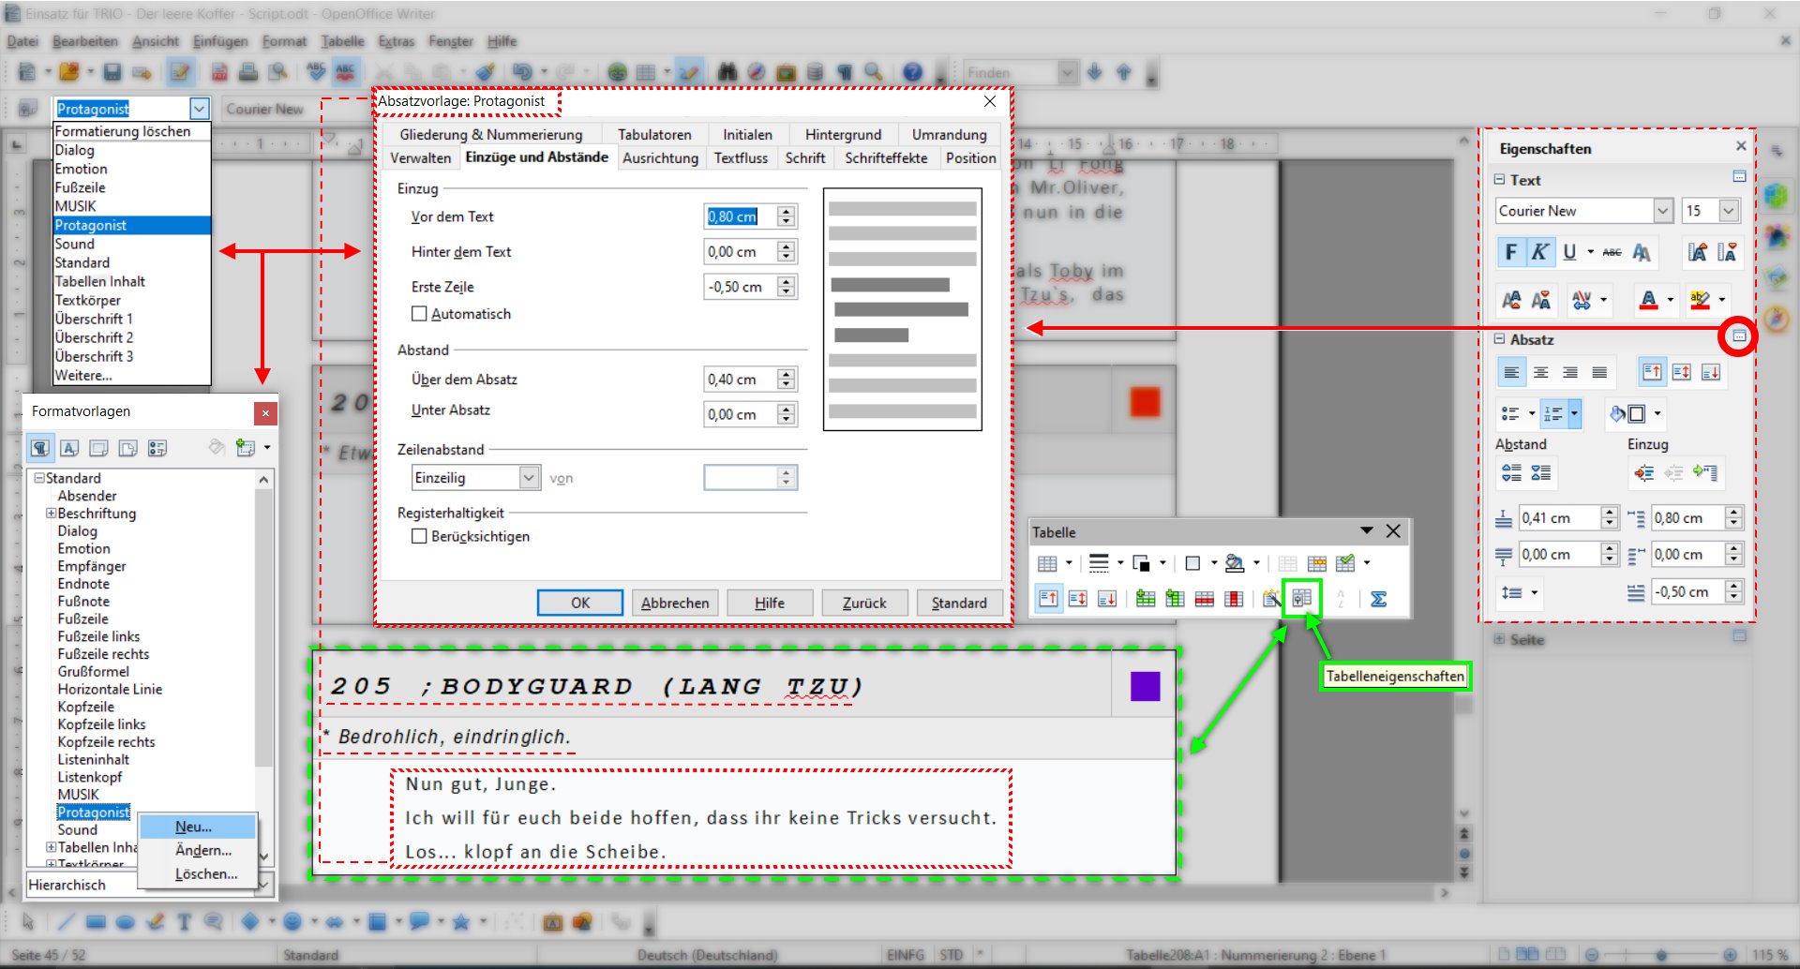
Task: Click justify alignment icon in Absatz section
Action: click(x=1599, y=373)
